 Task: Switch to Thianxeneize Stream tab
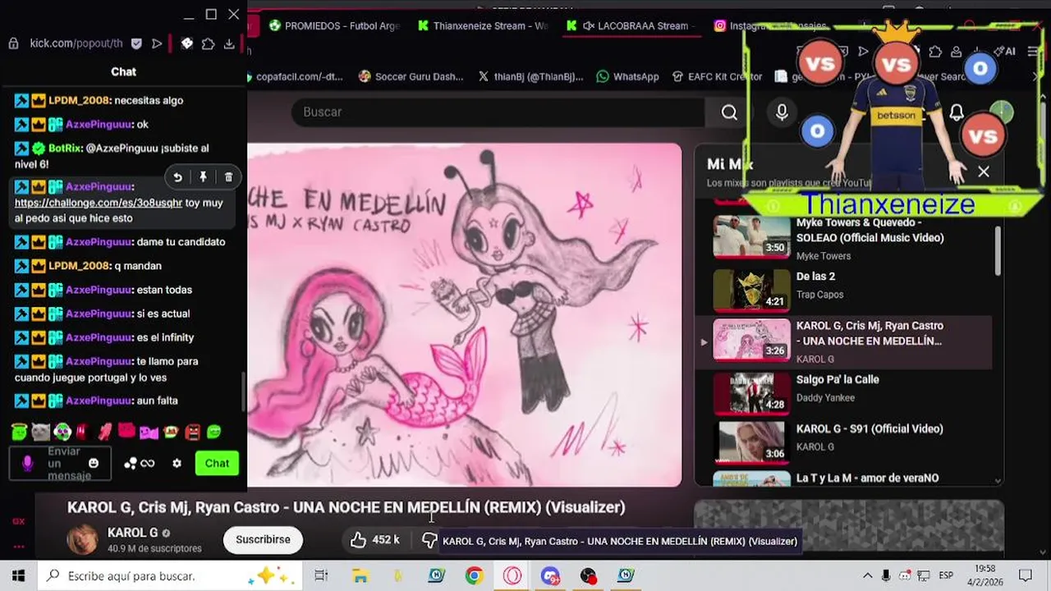[483, 25]
